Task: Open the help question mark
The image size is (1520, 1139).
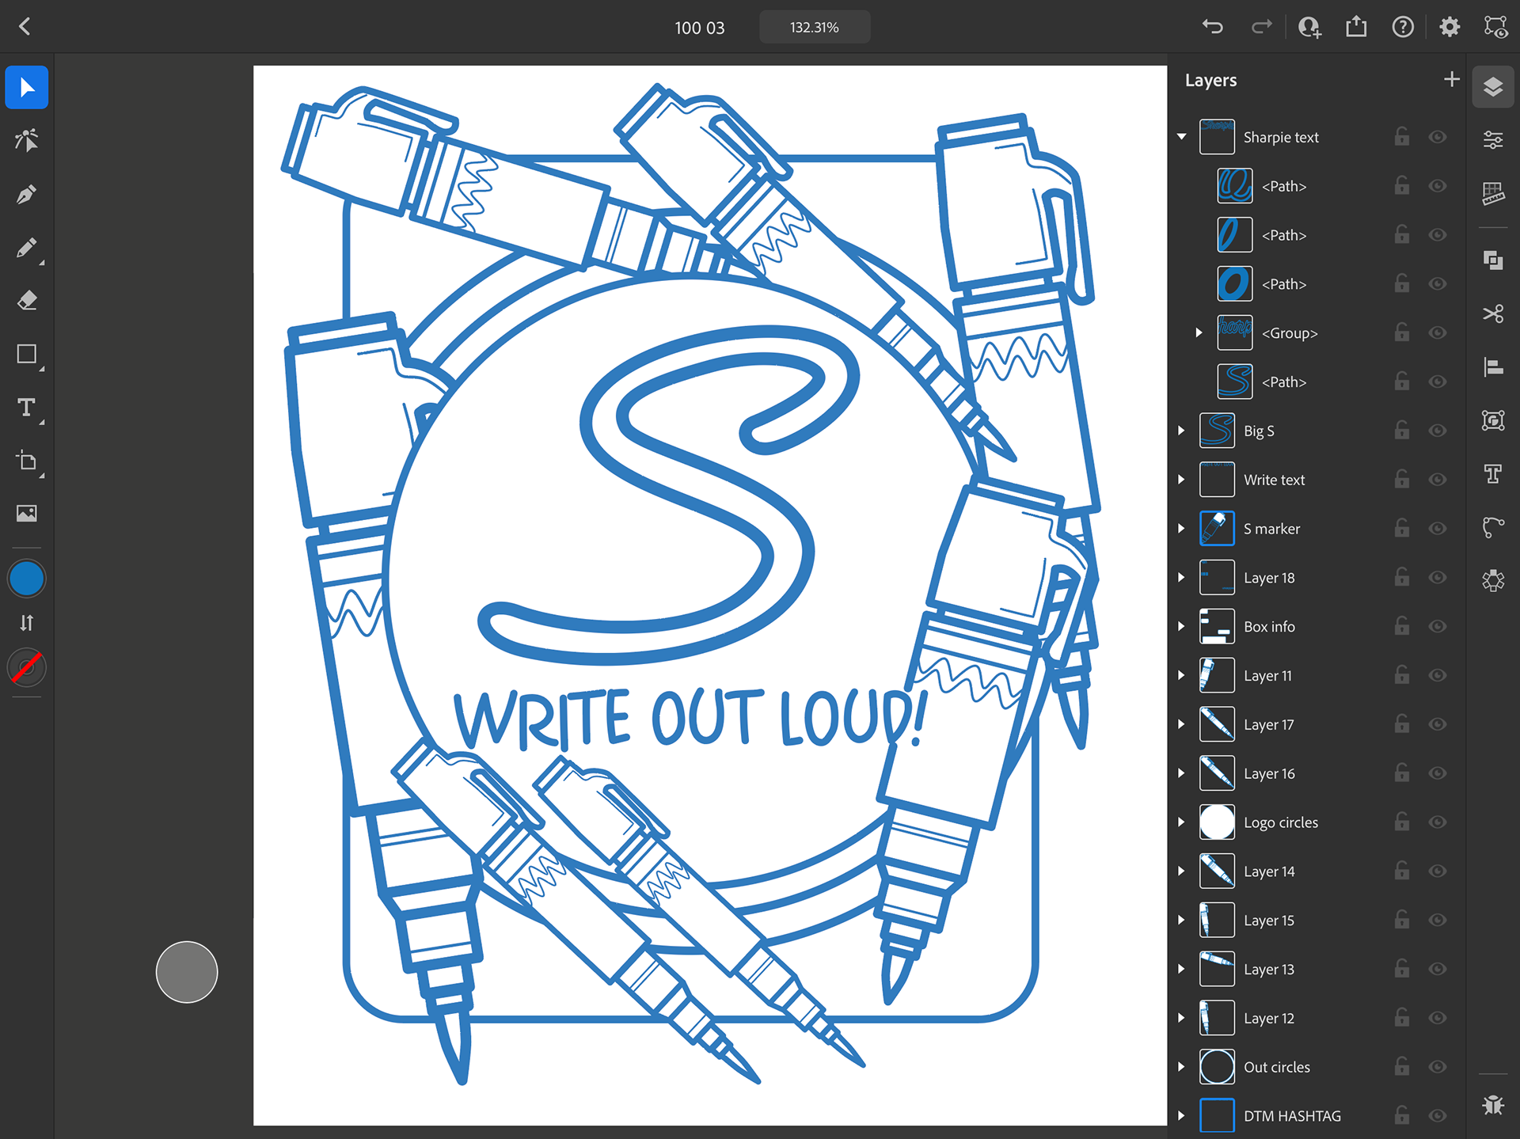Action: 1403,27
